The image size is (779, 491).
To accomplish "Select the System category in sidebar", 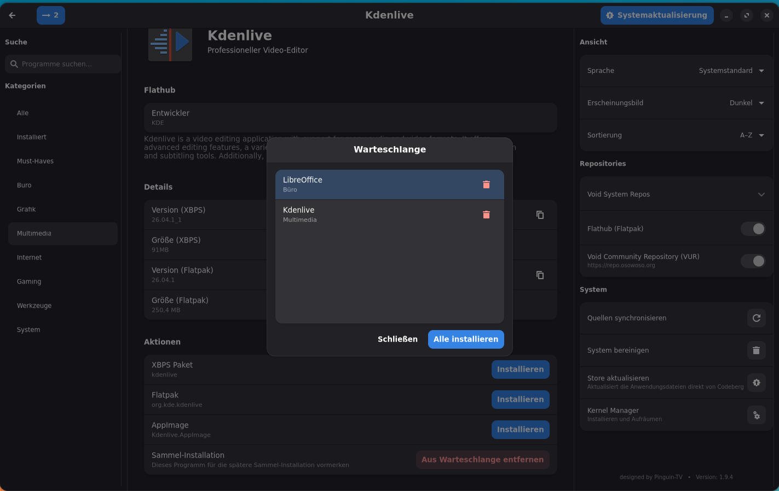I will tap(63, 330).
